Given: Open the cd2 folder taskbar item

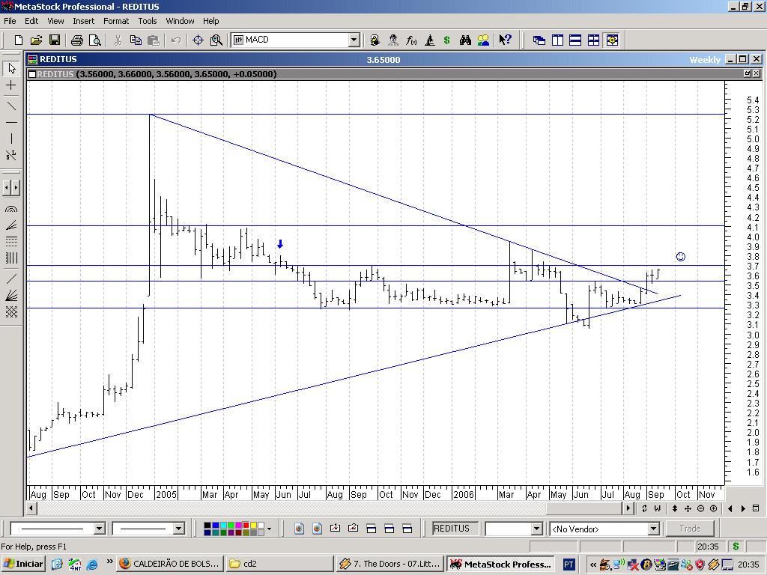Looking at the screenshot, I should (x=279, y=564).
